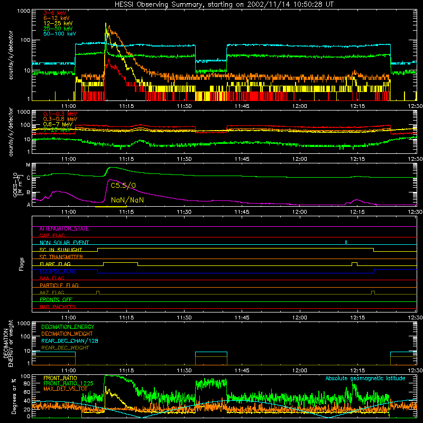423x423 pixels.
Task: Select the red 3-6 keV legend label
Action: [54, 13]
